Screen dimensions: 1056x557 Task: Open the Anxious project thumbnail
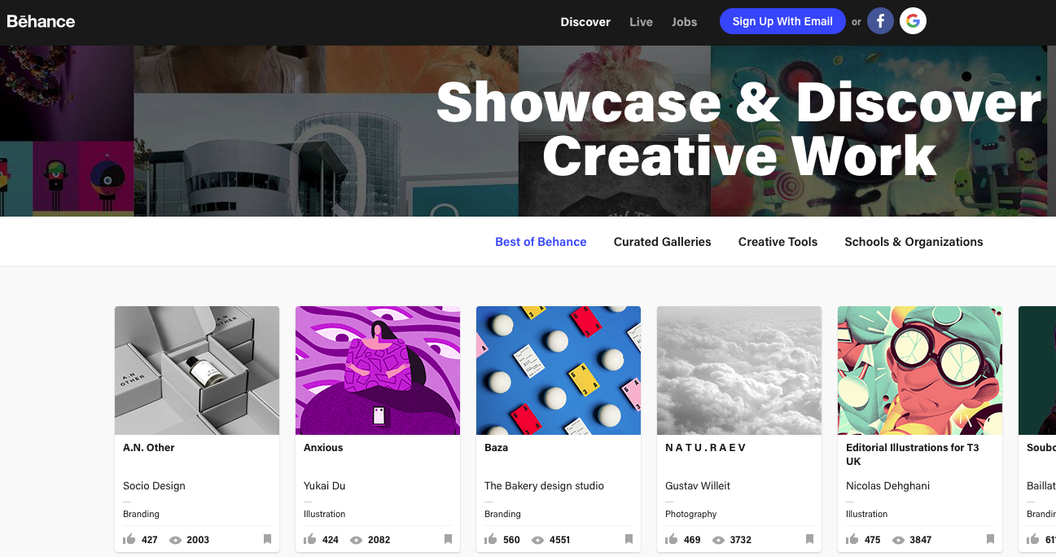(x=378, y=371)
